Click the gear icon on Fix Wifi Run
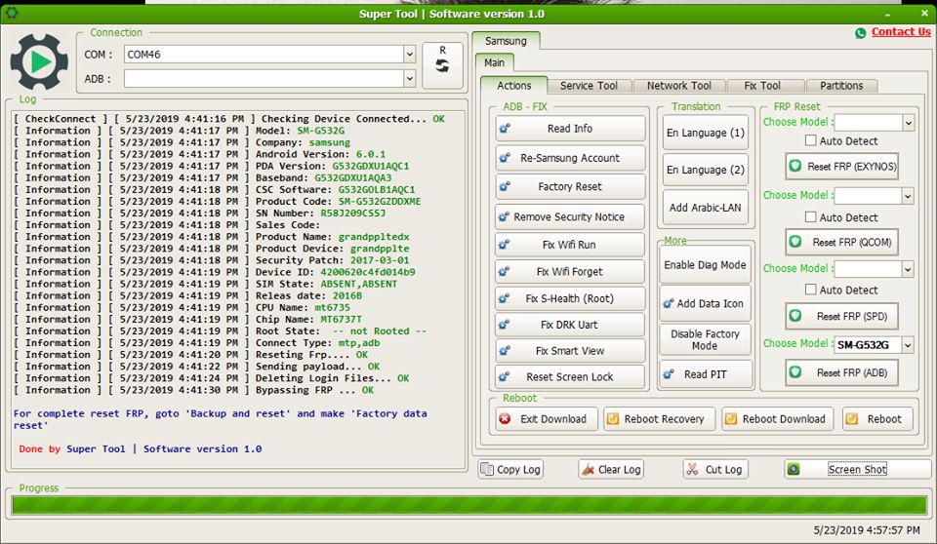937x544 pixels. [505, 245]
